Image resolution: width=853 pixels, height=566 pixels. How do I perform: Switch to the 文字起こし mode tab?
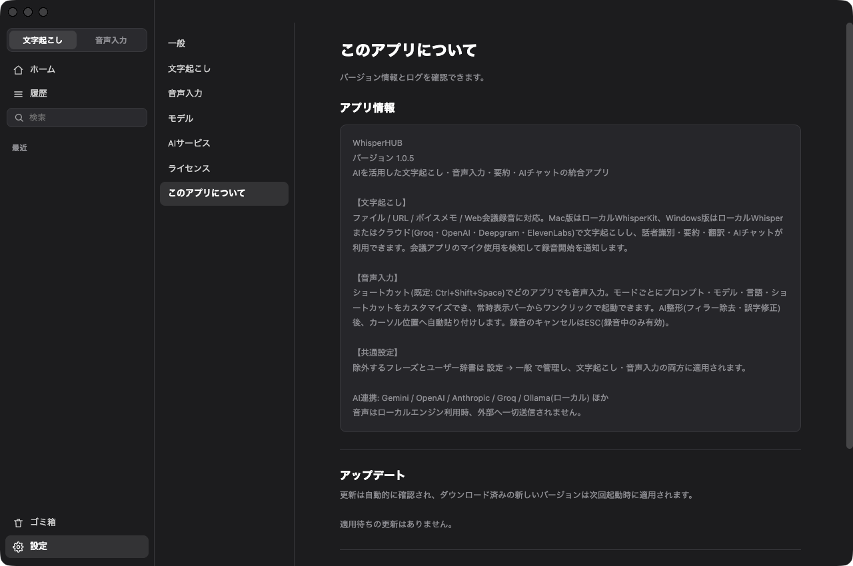43,40
